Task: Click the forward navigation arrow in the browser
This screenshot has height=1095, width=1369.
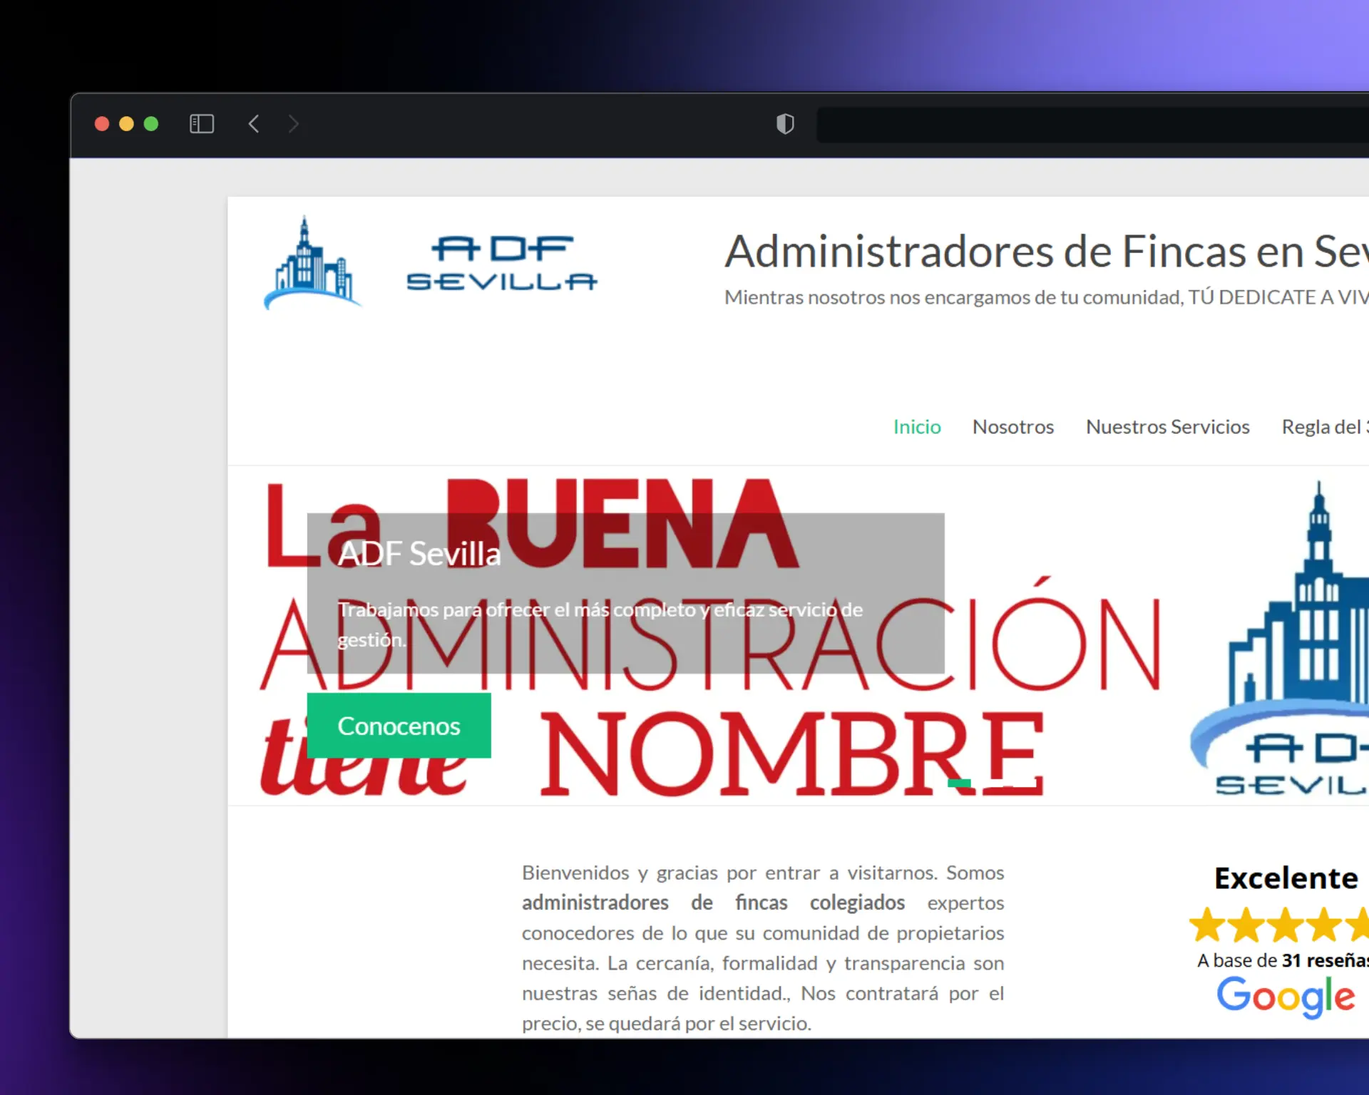Action: (294, 123)
